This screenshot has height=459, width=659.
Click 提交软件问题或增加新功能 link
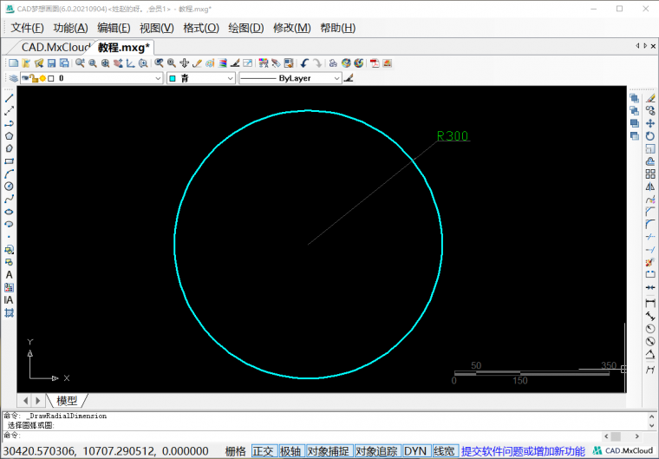tap(523, 451)
